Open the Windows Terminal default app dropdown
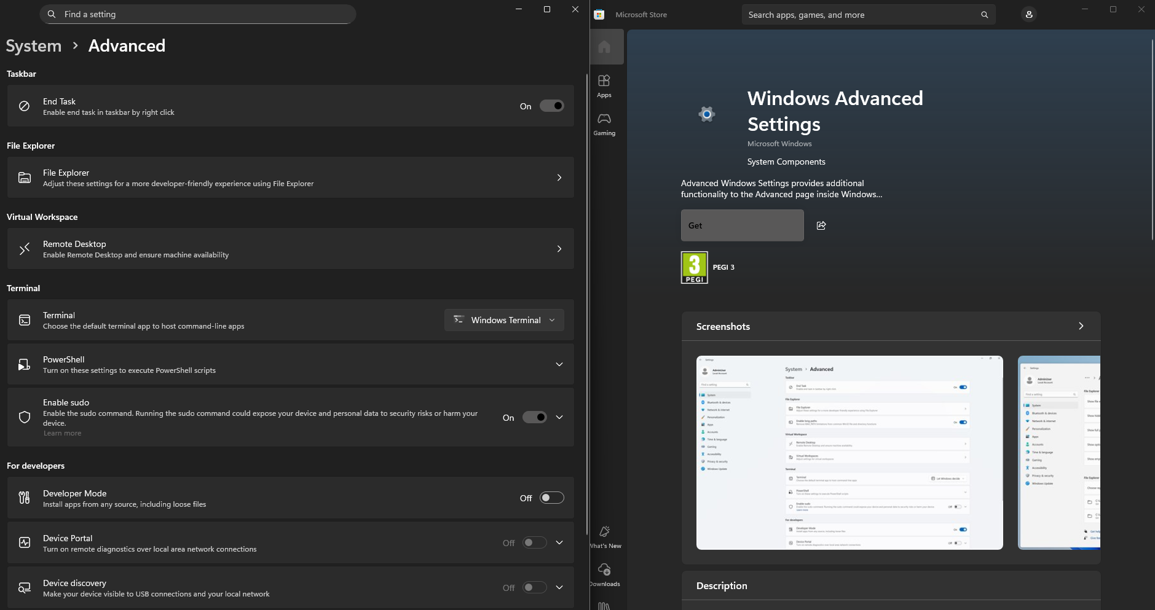The height and width of the screenshot is (610, 1155). 504,320
